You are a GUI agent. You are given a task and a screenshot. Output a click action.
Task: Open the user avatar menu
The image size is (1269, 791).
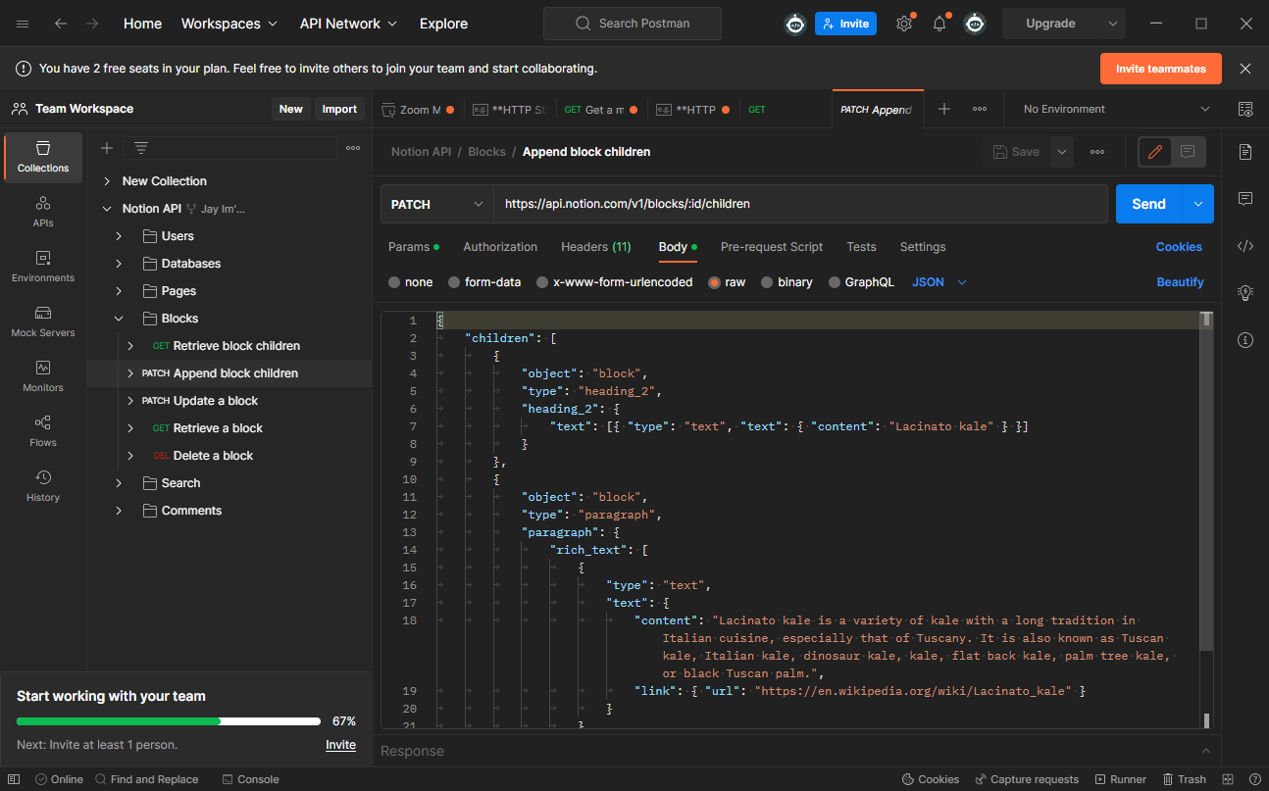[x=975, y=24]
